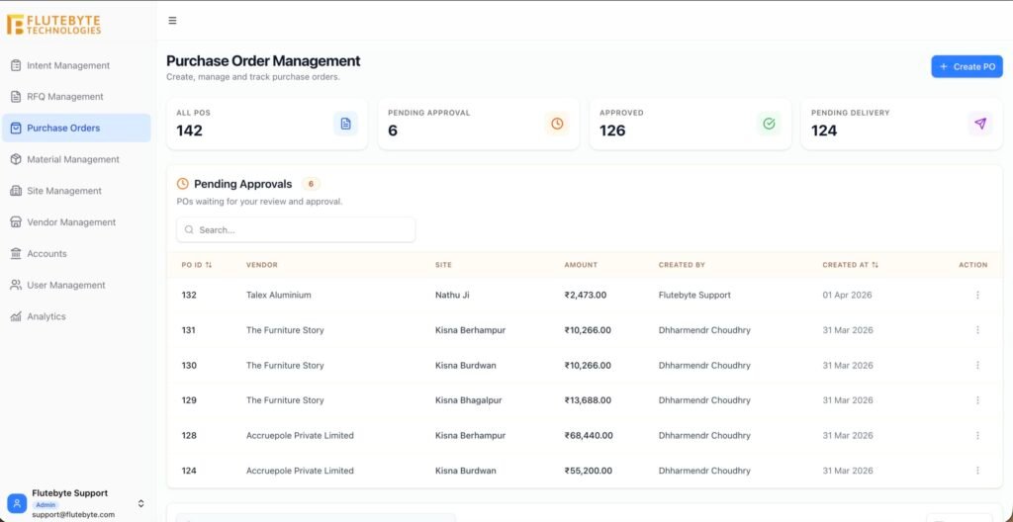Click Flutebyte Support in Created By column
Viewport: 1013px width, 522px height.
pyautogui.click(x=694, y=296)
